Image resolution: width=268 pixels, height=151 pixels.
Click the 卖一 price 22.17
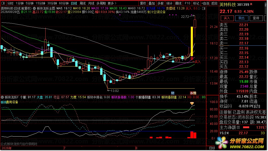pyautogui.click(x=244, y=43)
